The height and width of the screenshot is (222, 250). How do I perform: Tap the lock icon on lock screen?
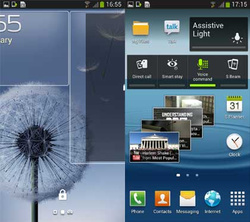(x=62, y=195)
